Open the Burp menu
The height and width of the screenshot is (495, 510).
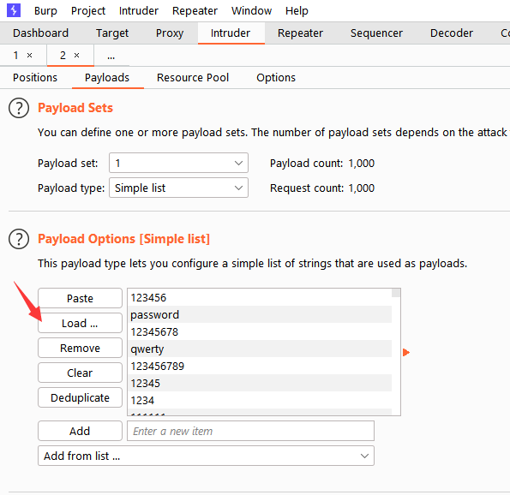pyautogui.click(x=45, y=11)
